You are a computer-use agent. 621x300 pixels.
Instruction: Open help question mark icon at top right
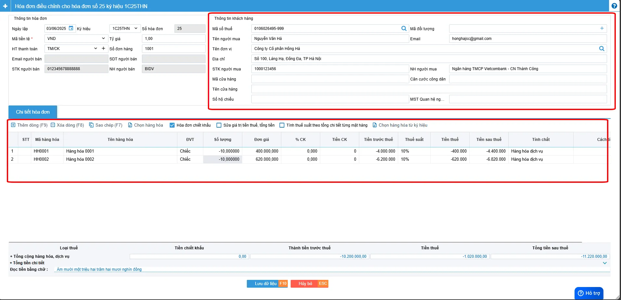click(x=614, y=6)
